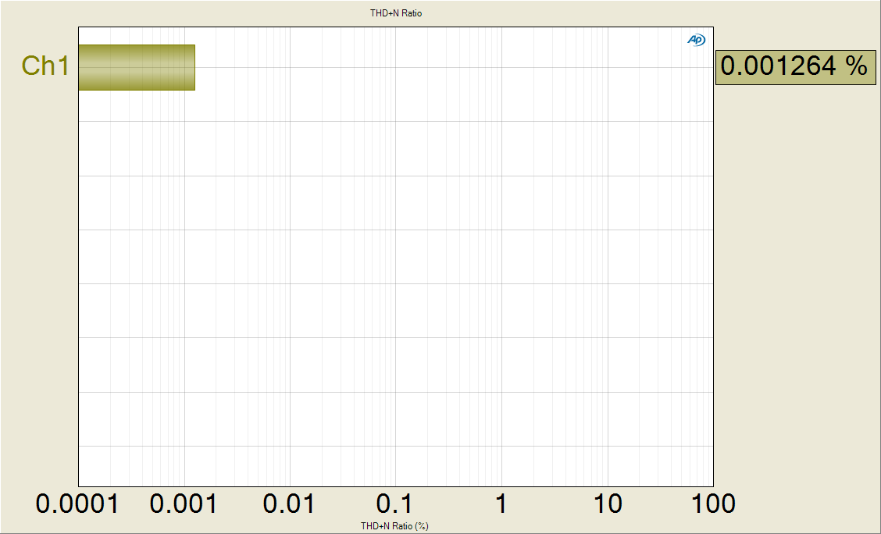Select the 0.001264 % reading box
Viewport: 881px width, 534px height.
coord(795,67)
